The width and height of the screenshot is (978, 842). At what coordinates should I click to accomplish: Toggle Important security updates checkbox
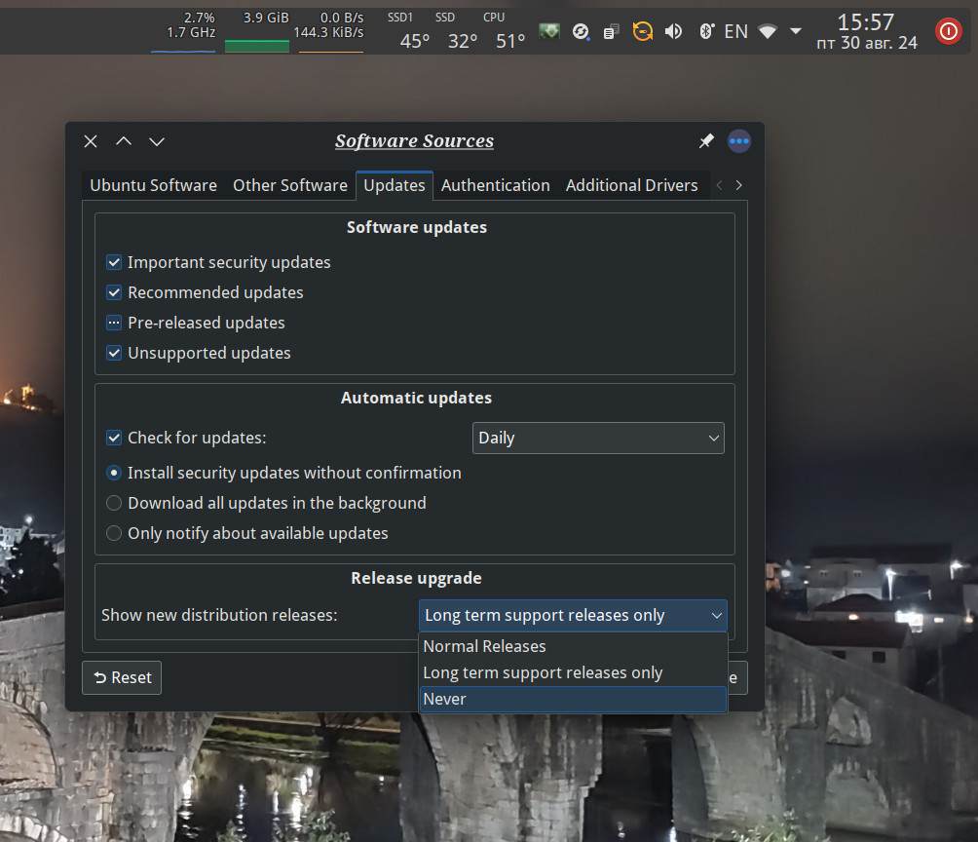click(114, 262)
